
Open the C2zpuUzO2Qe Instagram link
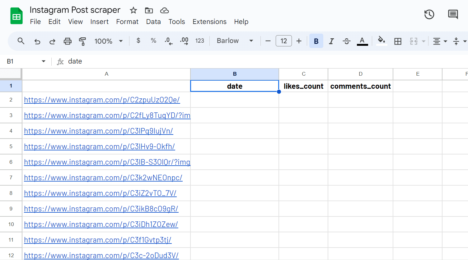[102, 100]
